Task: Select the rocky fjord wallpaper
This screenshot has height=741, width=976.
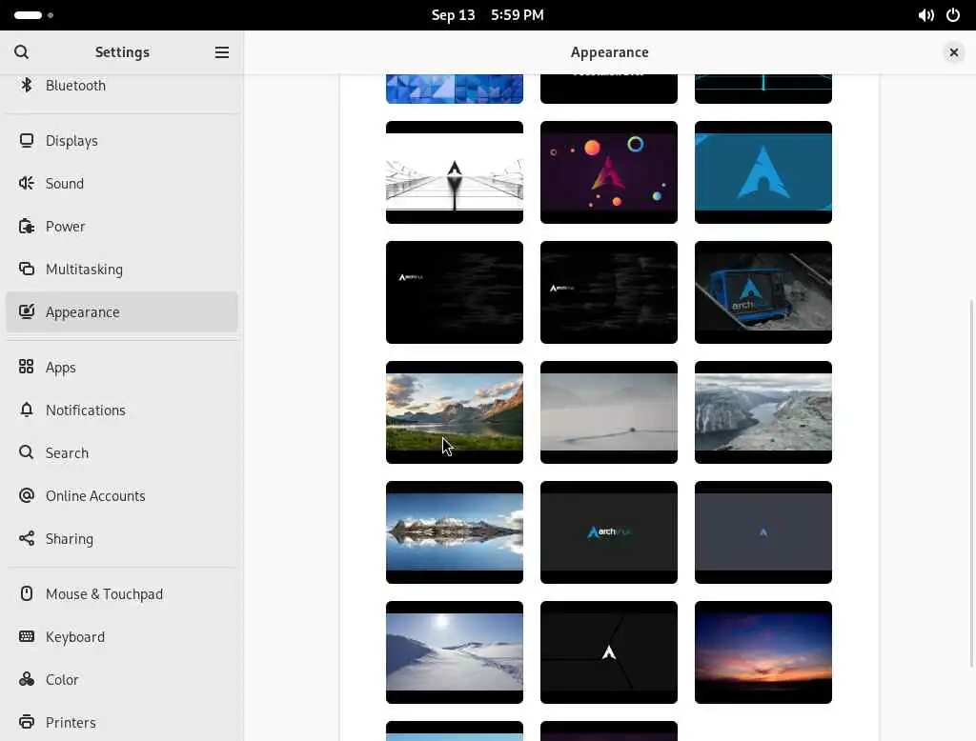Action: click(763, 412)
